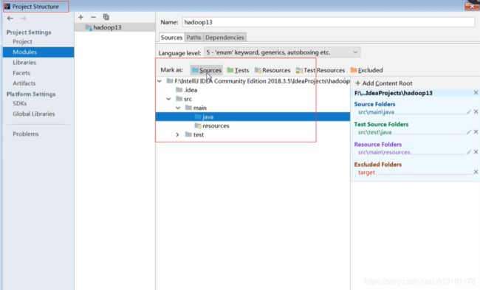Edit src\main\resources folder properties
This screenshot has width=480, height=290.
tap(469, 152)
